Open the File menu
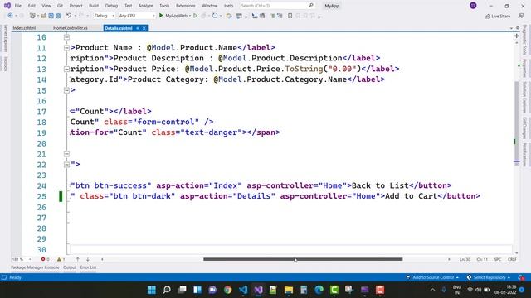 (18, 6)
